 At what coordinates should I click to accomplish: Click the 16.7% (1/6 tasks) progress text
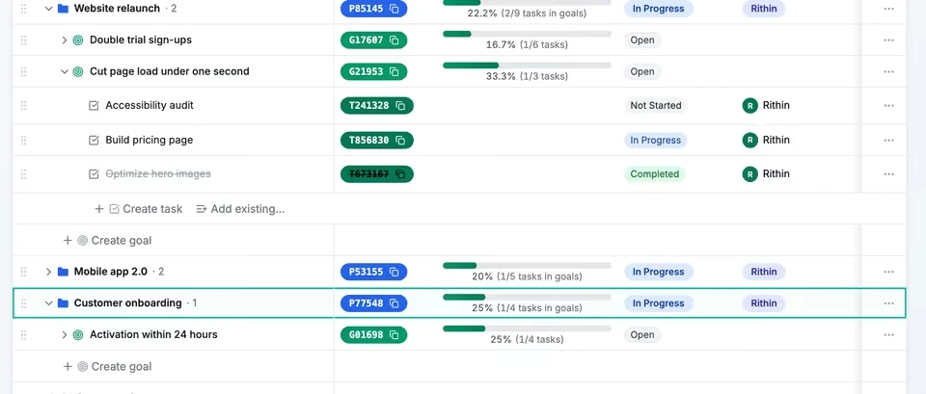click(527, 45)
